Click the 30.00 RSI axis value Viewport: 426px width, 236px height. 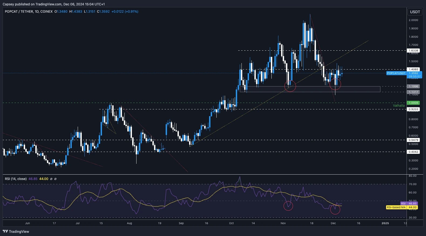(413, 218)
